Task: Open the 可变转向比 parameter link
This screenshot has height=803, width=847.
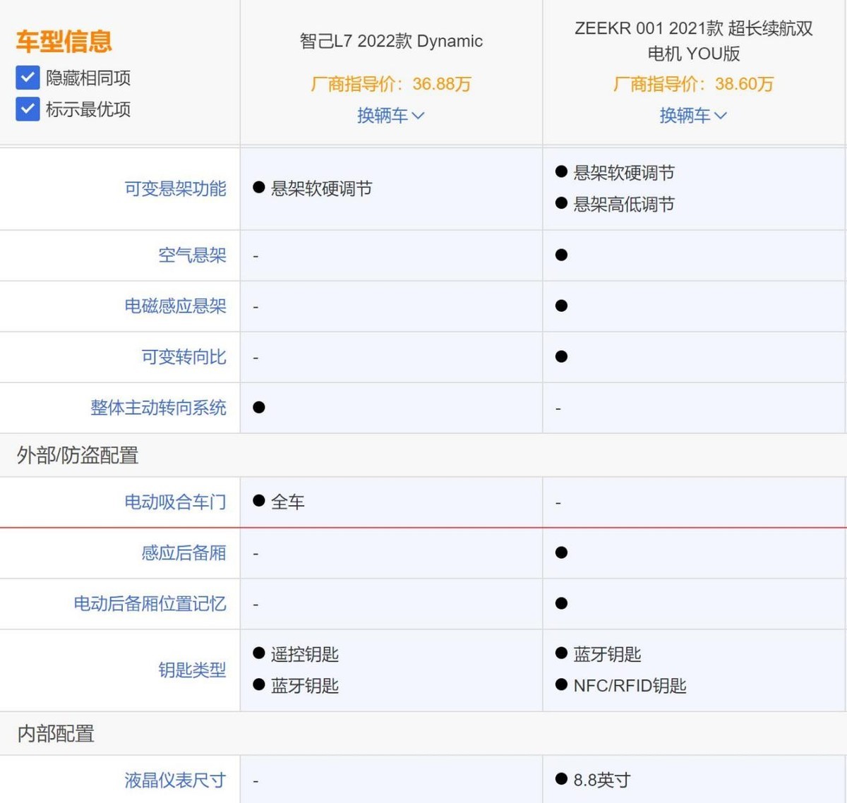Action: click(x=184, y=356)
